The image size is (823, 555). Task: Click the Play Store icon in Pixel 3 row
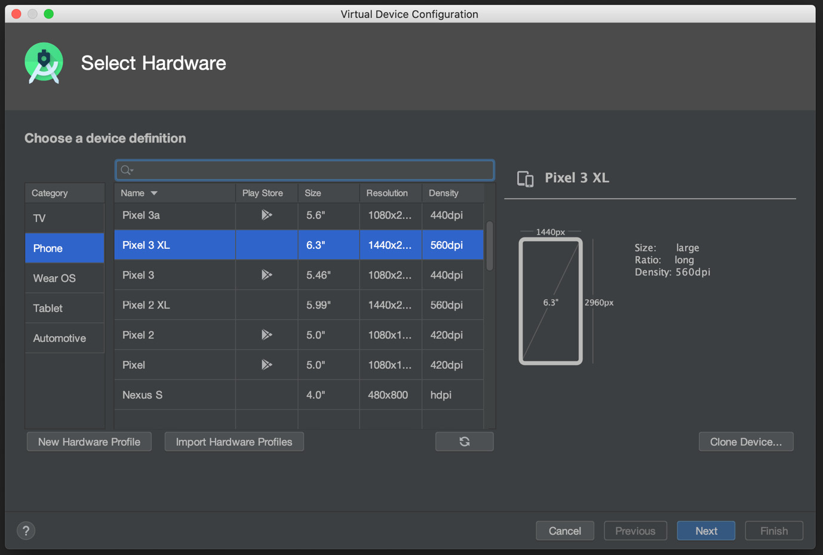coord(266,275)
